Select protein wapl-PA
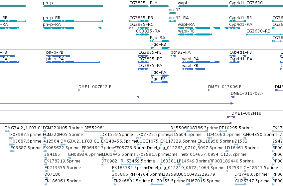 click(201, 62)
